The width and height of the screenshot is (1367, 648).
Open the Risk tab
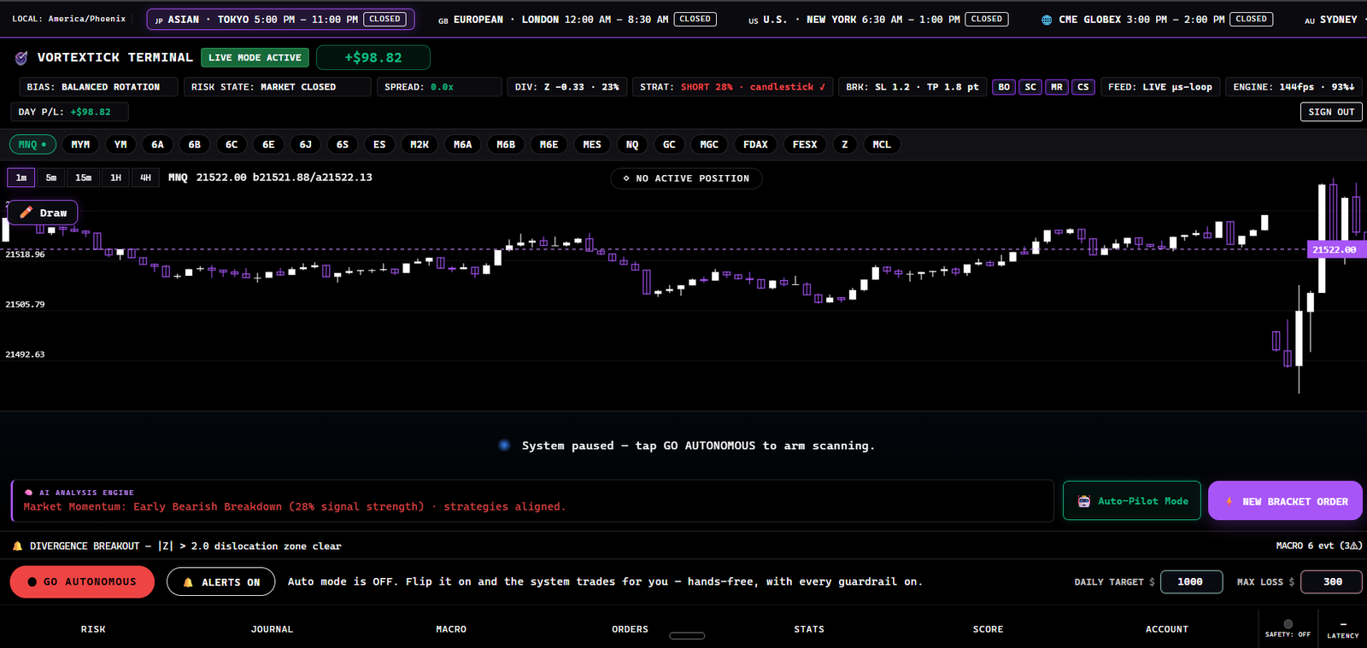pos(93,629)
